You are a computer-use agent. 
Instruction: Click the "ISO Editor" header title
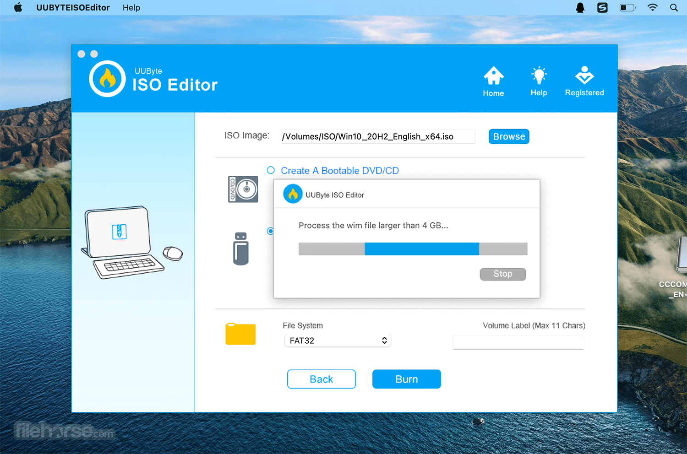(x=175, y=85)
